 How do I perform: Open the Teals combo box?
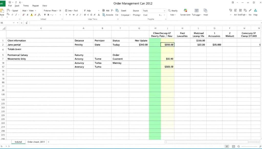click(x=154, y=11)
